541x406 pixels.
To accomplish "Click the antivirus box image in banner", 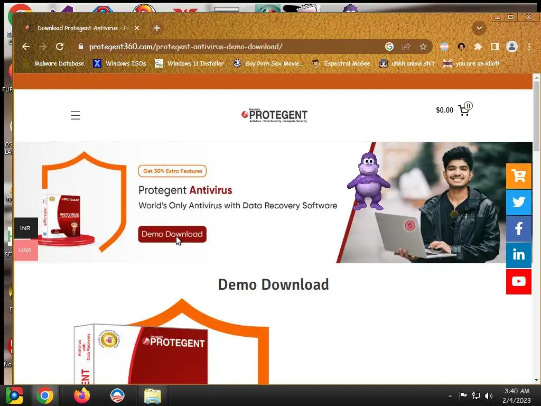I will tap(61, 216).
